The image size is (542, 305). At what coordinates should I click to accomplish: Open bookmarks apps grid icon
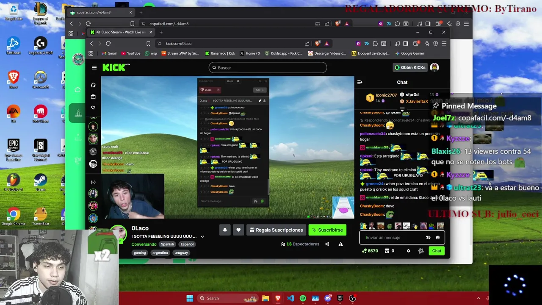91,53
